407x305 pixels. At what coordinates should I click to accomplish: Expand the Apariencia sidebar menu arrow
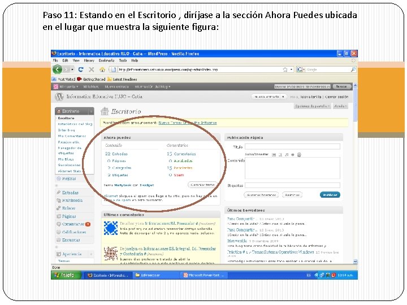pyautogui.click(x=92, y=254)
